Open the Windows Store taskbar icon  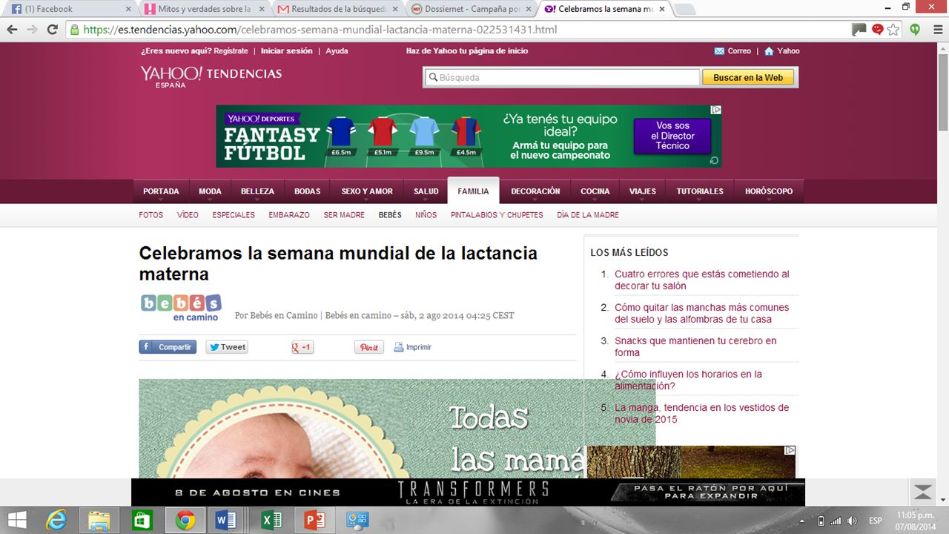pyautogui.click(x=142, y=520)
